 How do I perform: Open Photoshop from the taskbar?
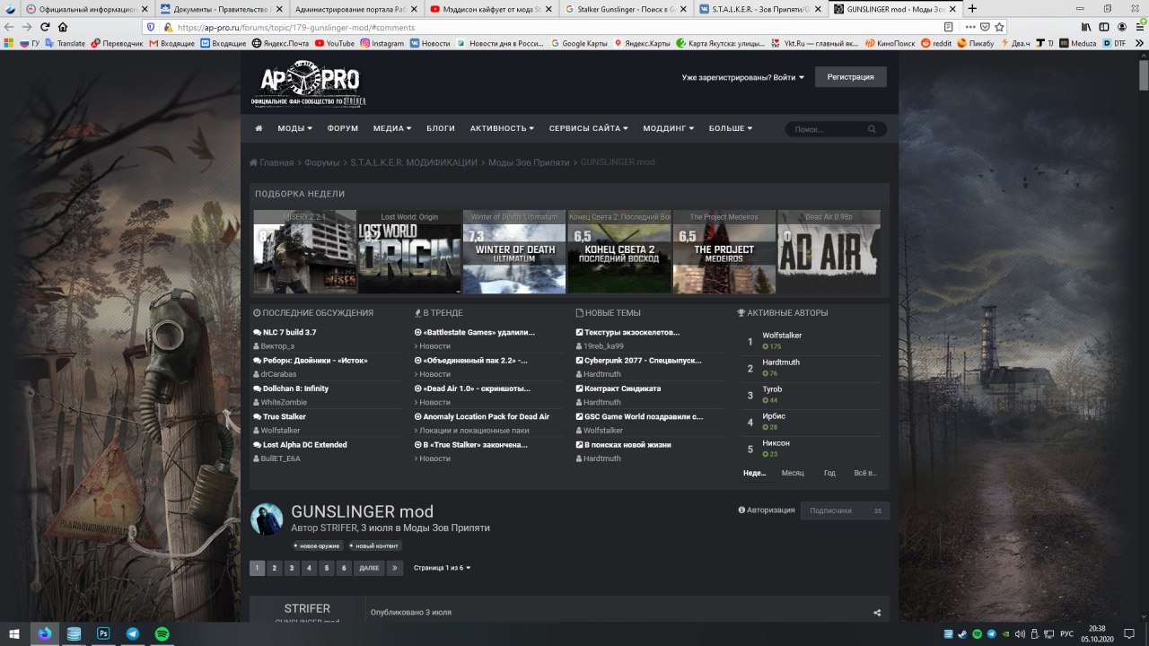coord(103,633)
